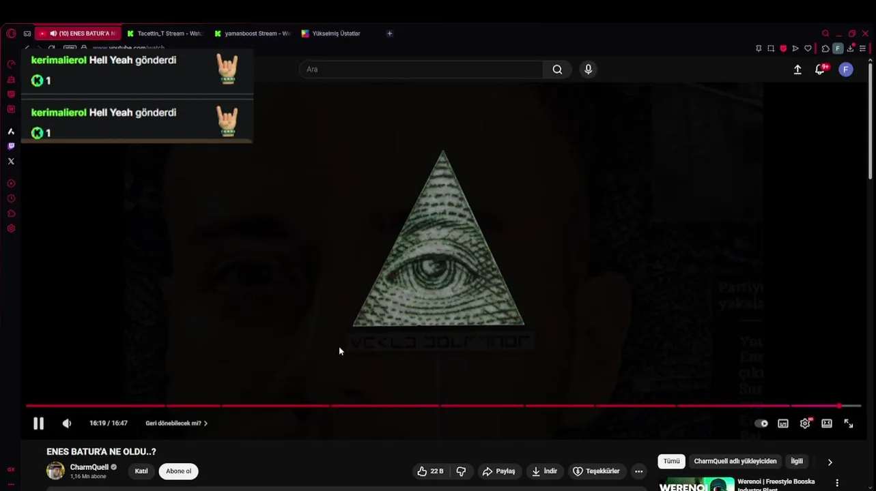Click the Paylaş share button

(499, 471)
